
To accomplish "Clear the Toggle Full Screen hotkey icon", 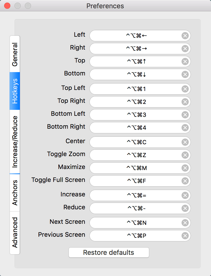I will click(185, 181).
